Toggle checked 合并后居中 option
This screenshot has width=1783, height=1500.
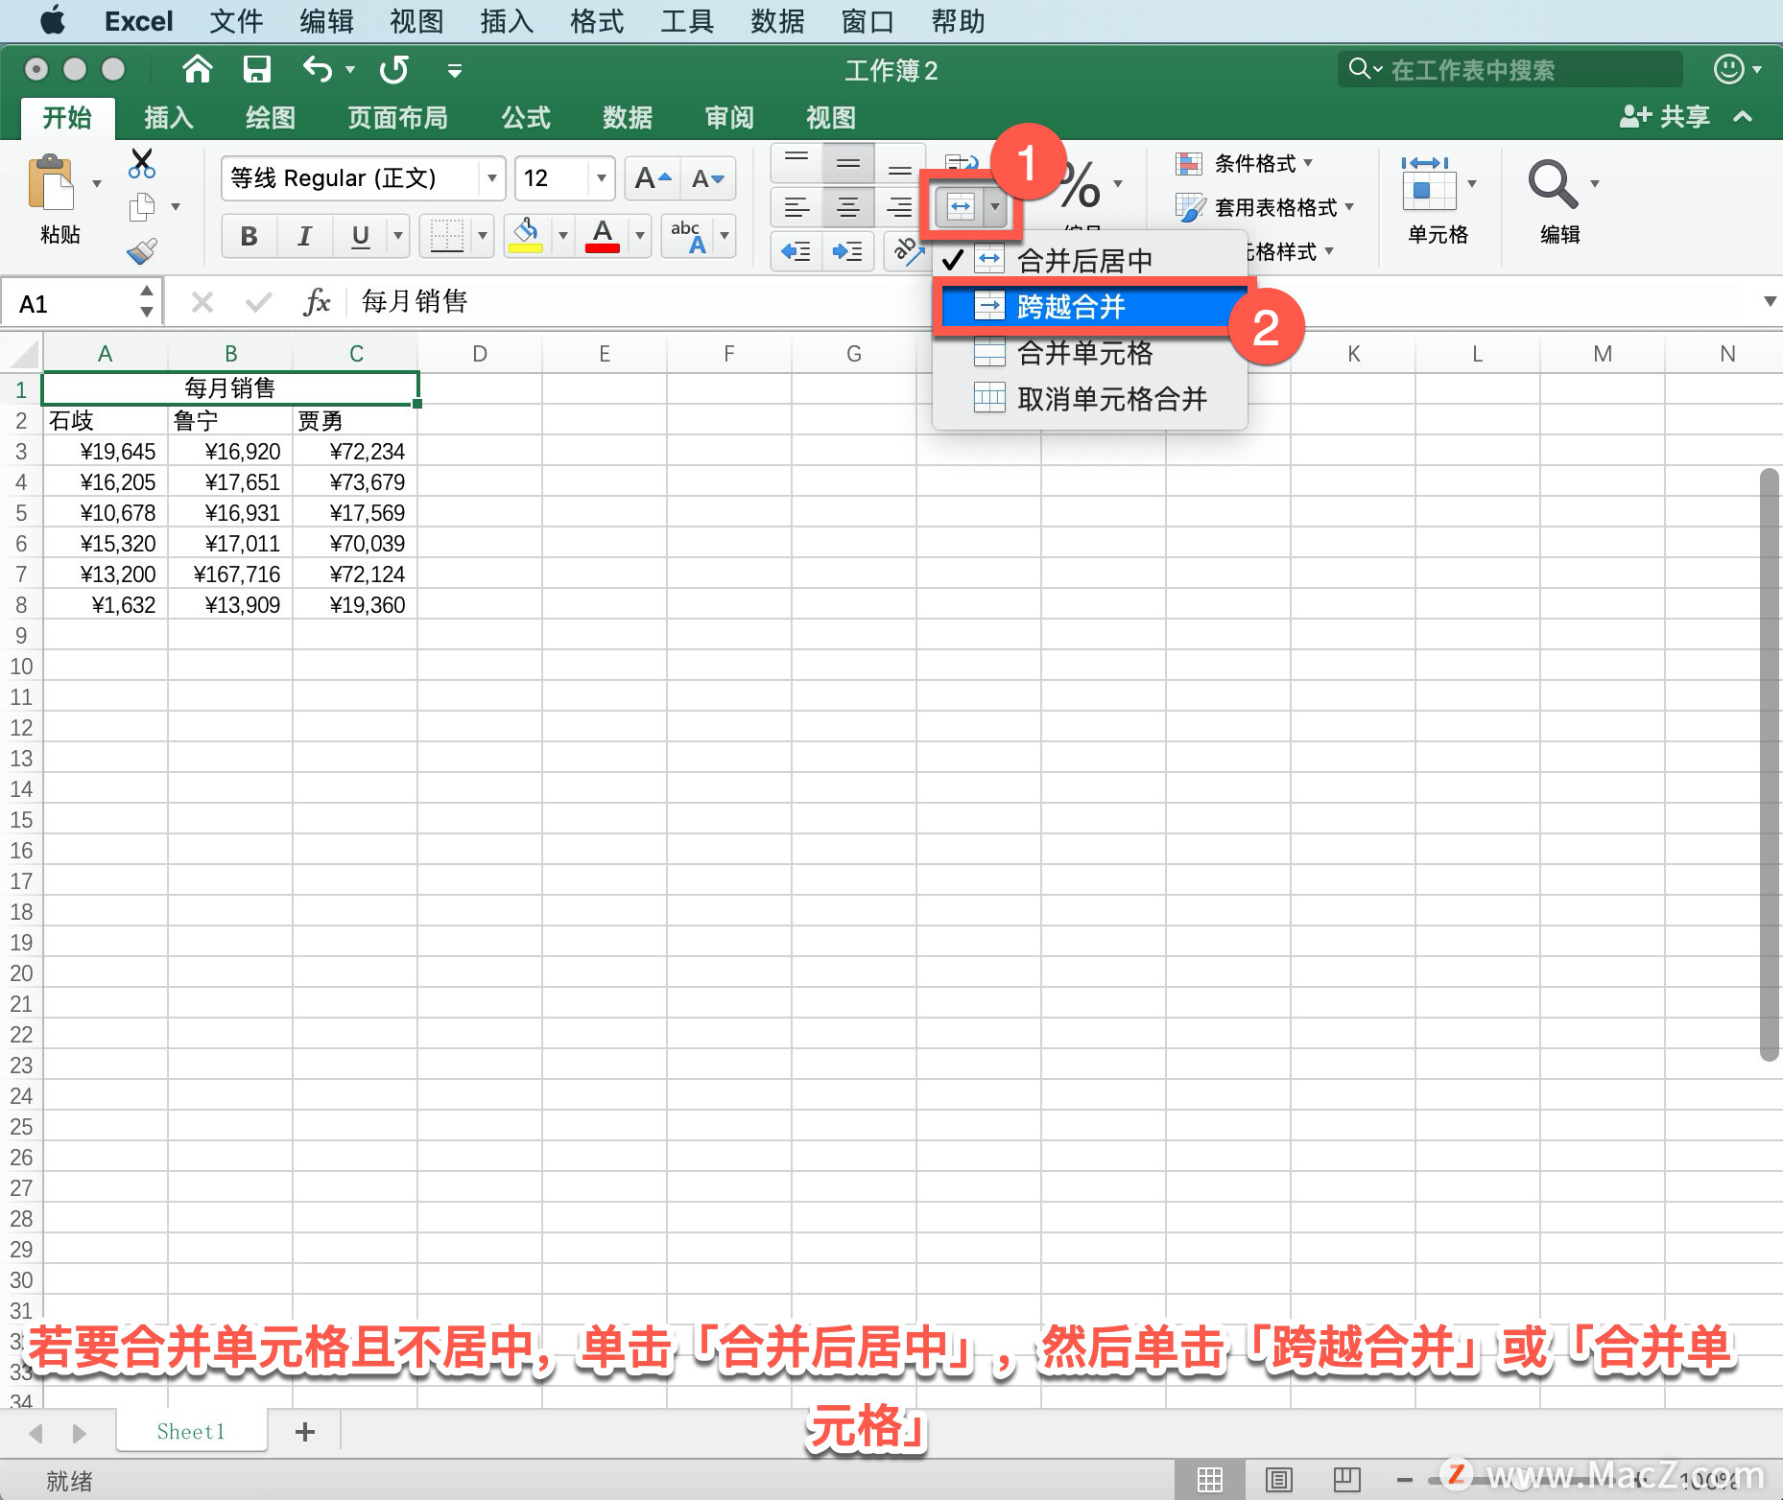(1089, 260)
